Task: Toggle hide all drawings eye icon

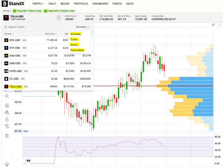Action: tap(7, 126)
